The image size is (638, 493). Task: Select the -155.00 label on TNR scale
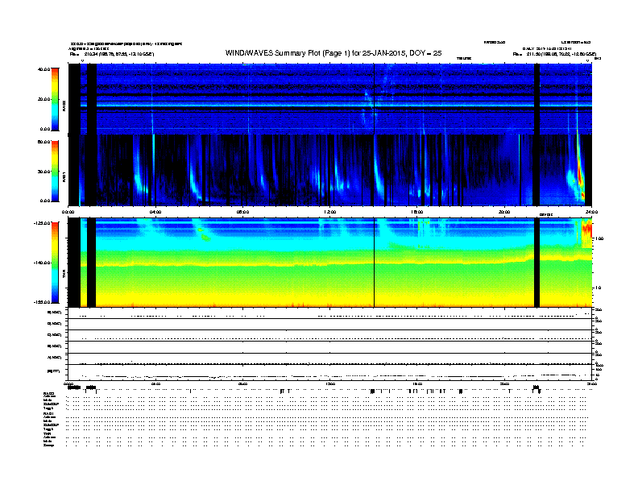42,302
